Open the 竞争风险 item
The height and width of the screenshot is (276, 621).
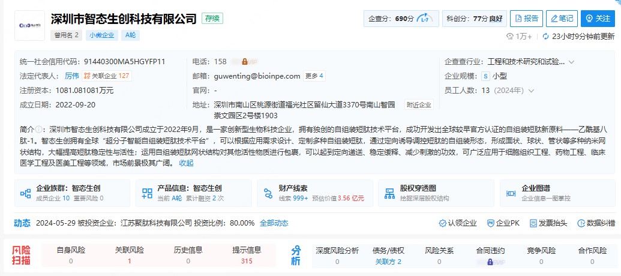tap(541, 256)
